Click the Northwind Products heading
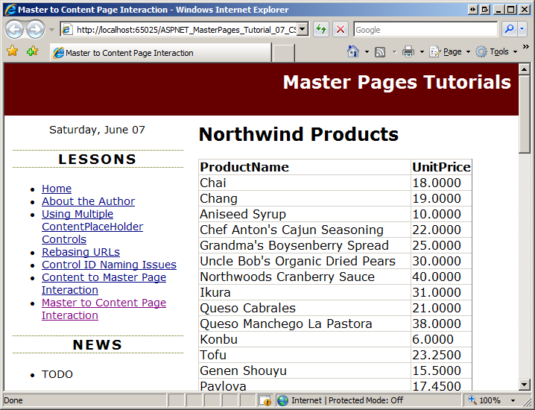Viewport: 535px width, 410px height. [299, 134]
